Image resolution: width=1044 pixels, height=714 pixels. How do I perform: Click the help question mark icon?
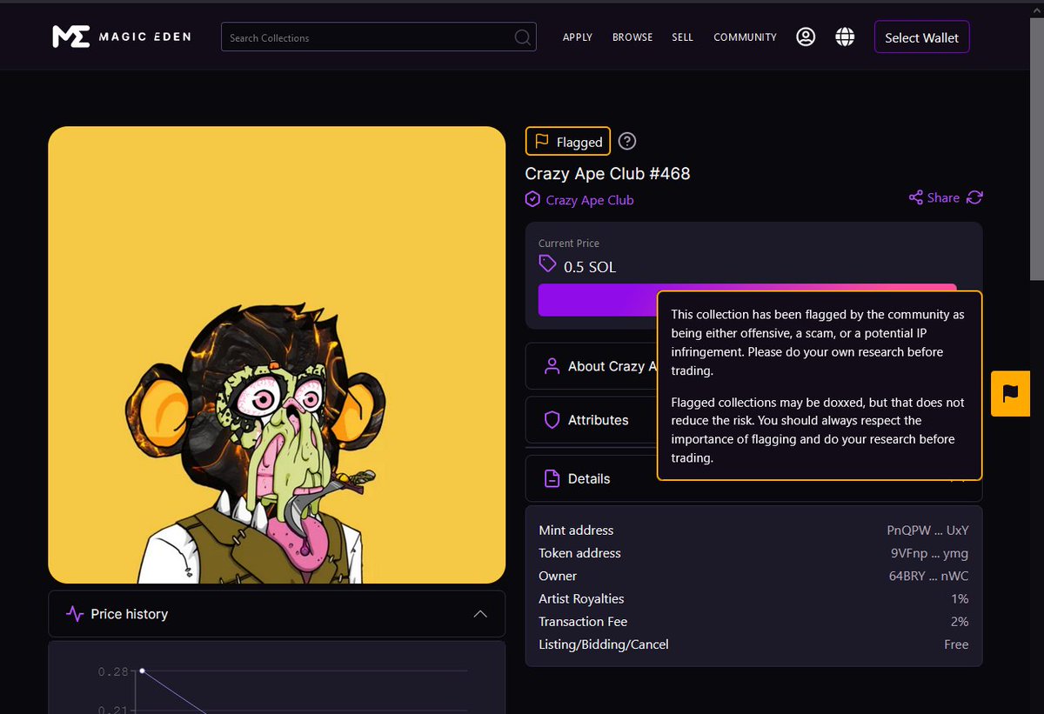[627, 141]
